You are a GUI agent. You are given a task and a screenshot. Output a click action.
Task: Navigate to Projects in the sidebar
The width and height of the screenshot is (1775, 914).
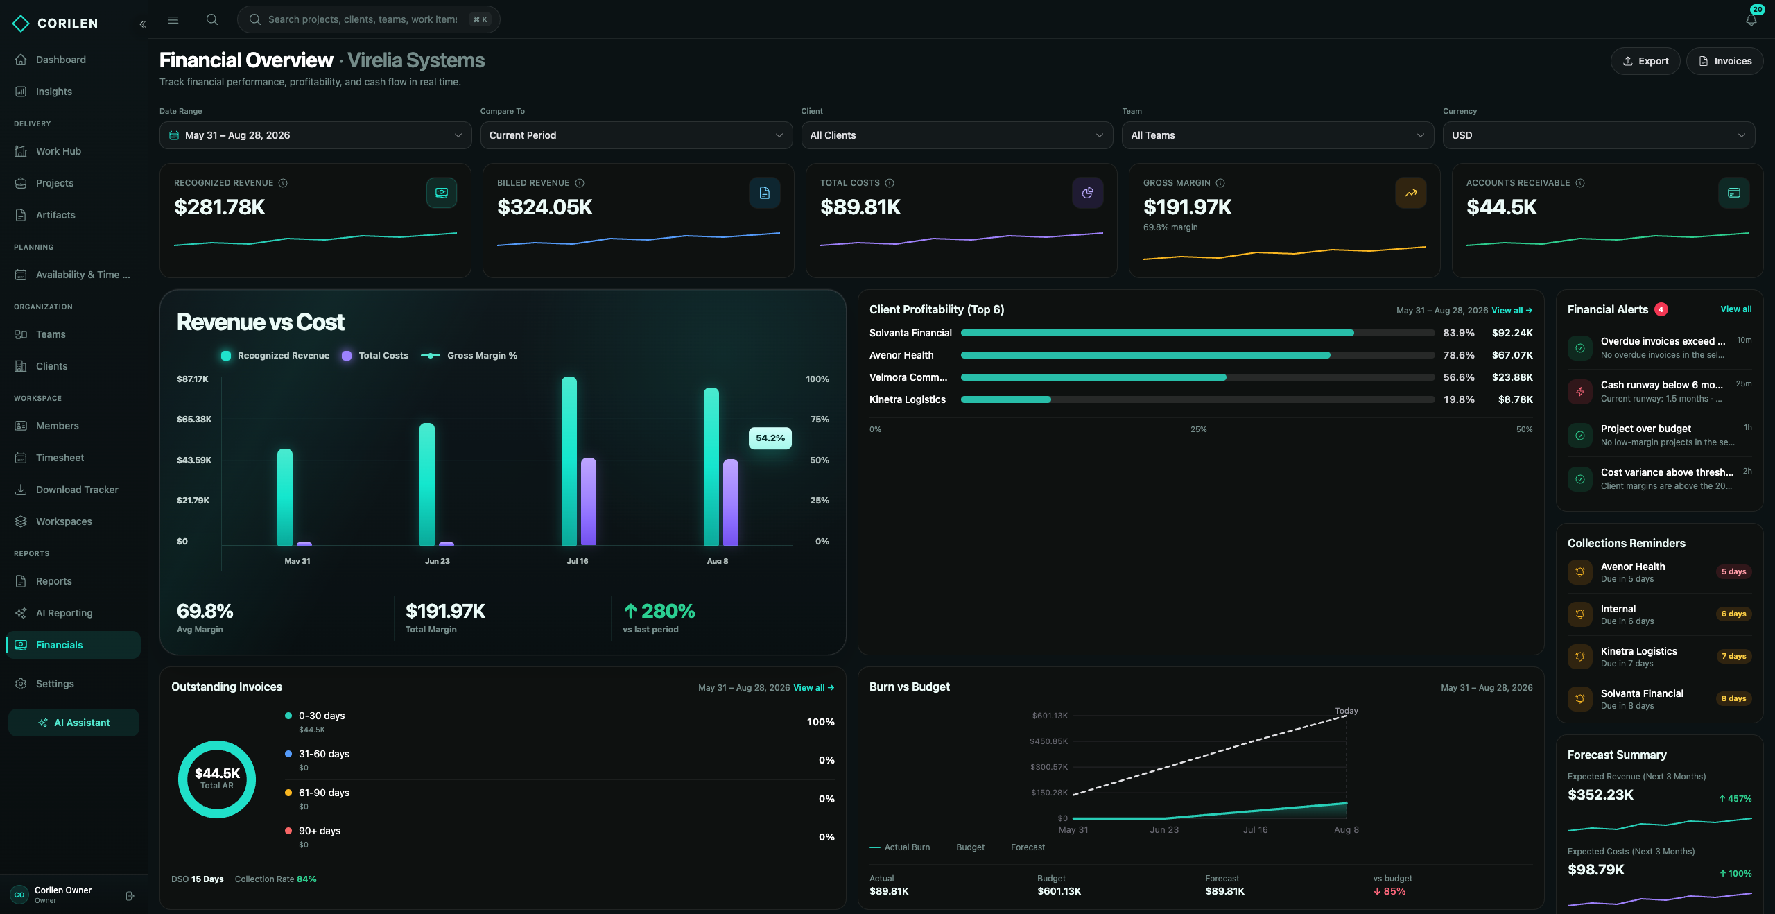click(73, 183)
